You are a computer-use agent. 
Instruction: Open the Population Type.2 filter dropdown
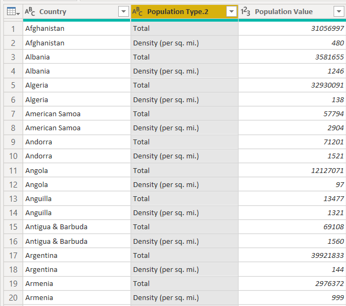pyautogui.click(x=232, y=11)
